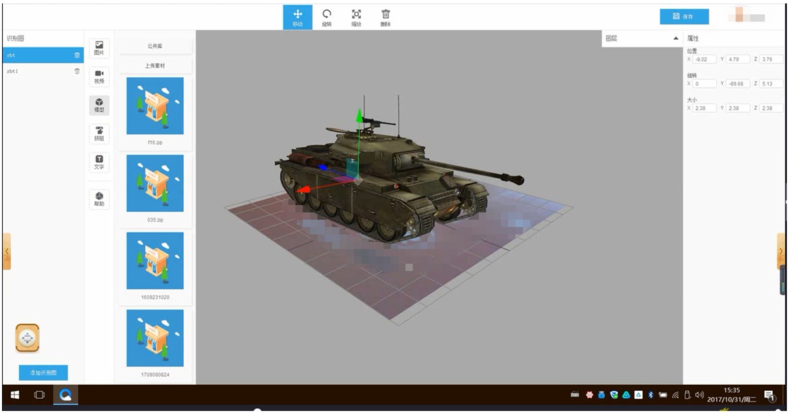The width and height of the screenshot is (791, 413).
Task: Pick the 1709080824 model thumbnail
Action: (156, 338)
